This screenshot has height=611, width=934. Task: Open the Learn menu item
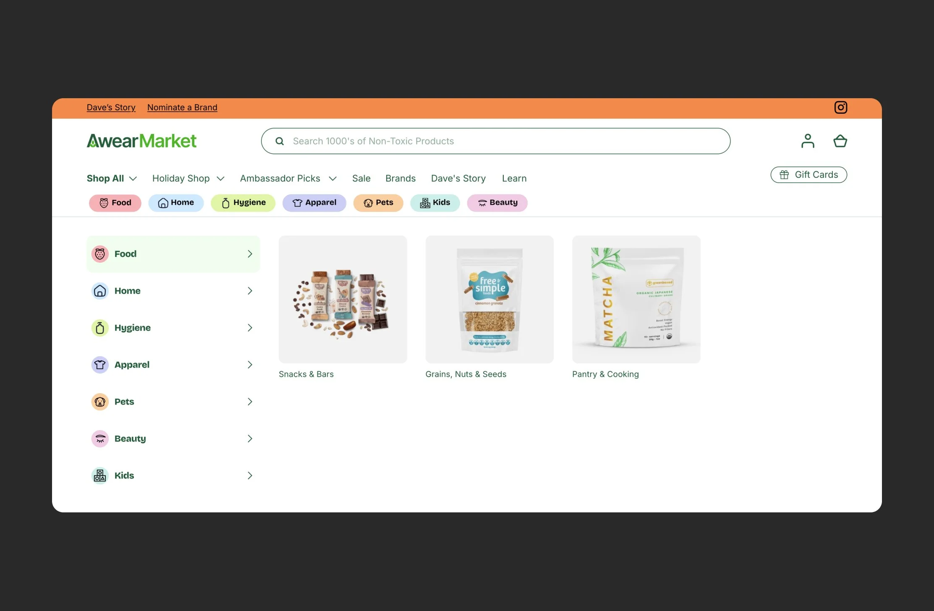point(514,178)
